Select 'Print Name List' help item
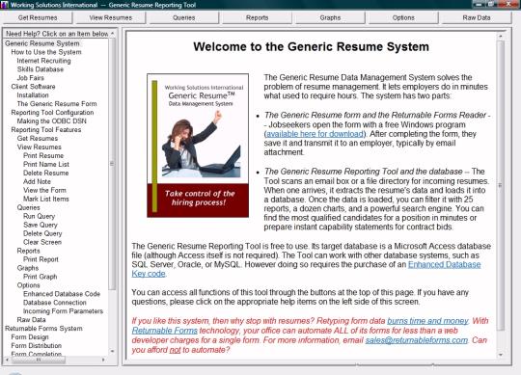The height and width of the screenshot is (375, 521). (x=46, y=164)
